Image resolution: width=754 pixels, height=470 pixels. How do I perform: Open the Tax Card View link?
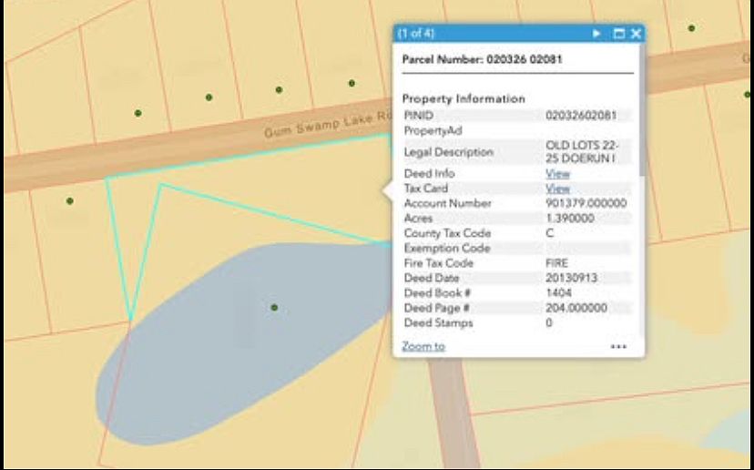click(x=557, y=189)
